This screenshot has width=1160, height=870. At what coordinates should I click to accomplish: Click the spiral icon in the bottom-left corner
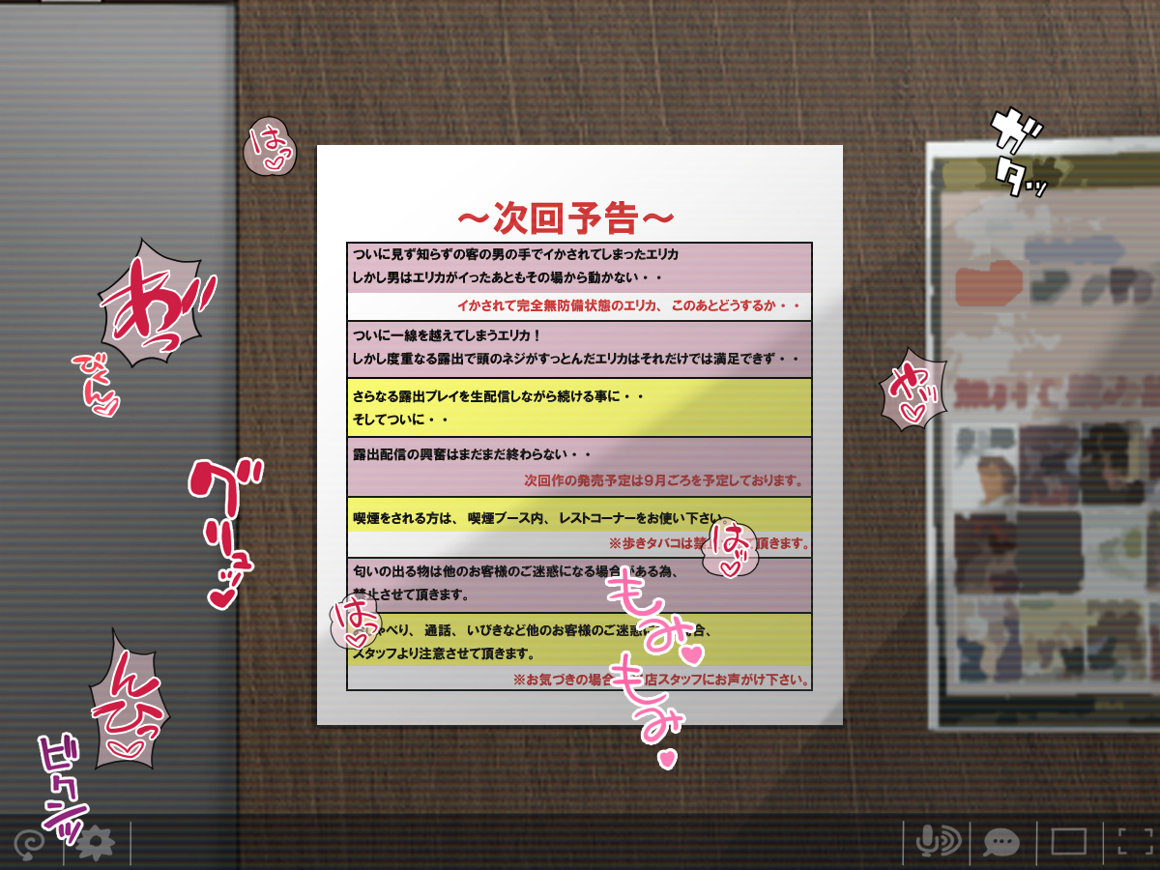[x=30, y=844]
